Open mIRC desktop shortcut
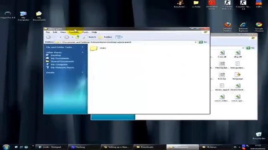 pos(259,4)
